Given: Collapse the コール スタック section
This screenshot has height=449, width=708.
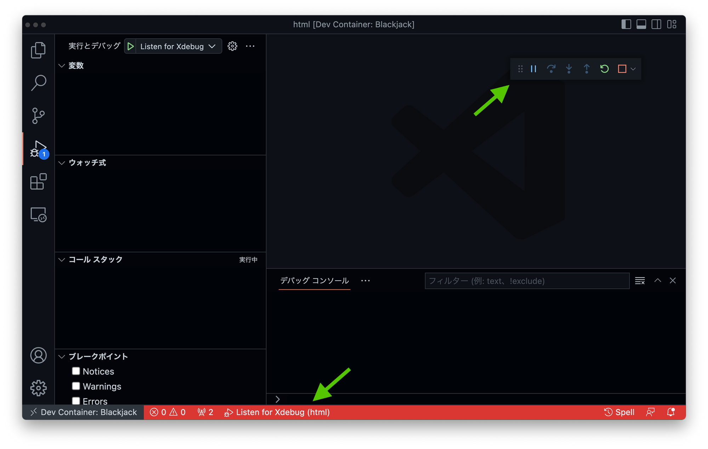Looking at the screenshot, I should (61, 259).
